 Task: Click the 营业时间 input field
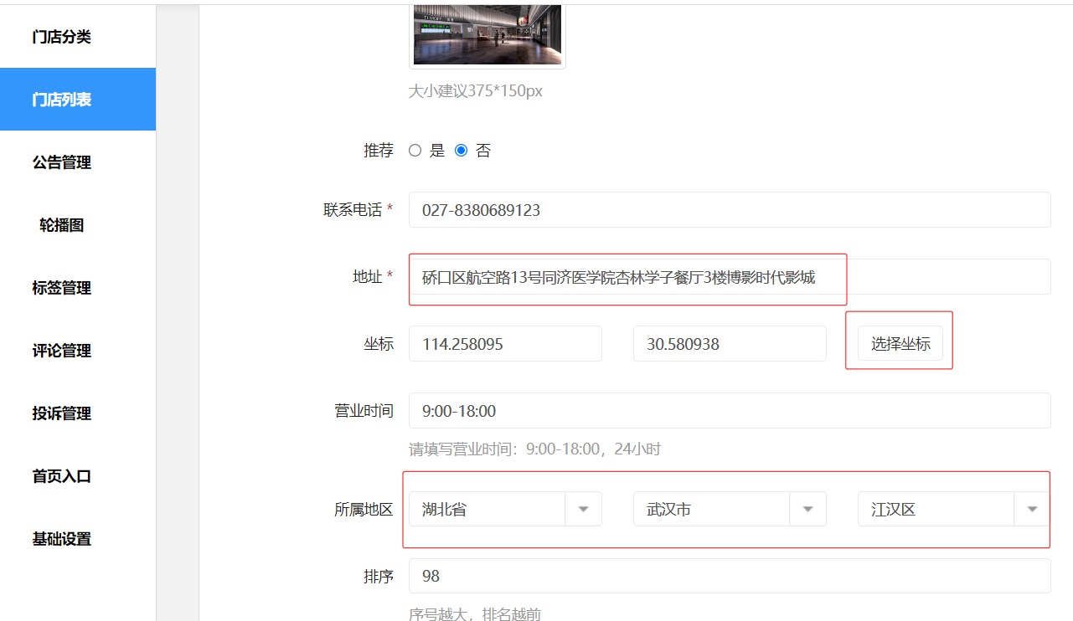coord(729,411)
